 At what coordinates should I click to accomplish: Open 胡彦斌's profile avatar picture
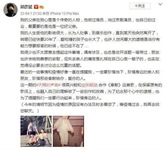[10, 10]
